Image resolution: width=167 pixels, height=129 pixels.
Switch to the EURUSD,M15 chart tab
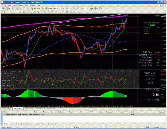[x=7, y=108]
